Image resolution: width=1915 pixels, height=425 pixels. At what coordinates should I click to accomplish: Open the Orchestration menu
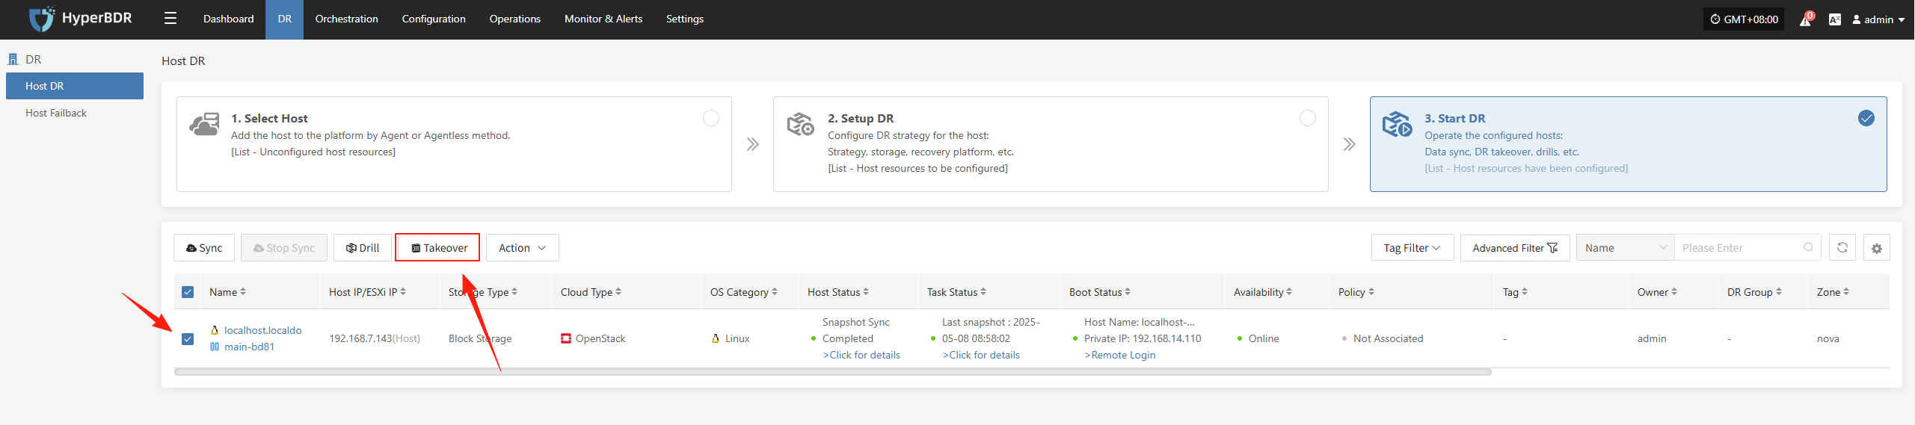347,19
